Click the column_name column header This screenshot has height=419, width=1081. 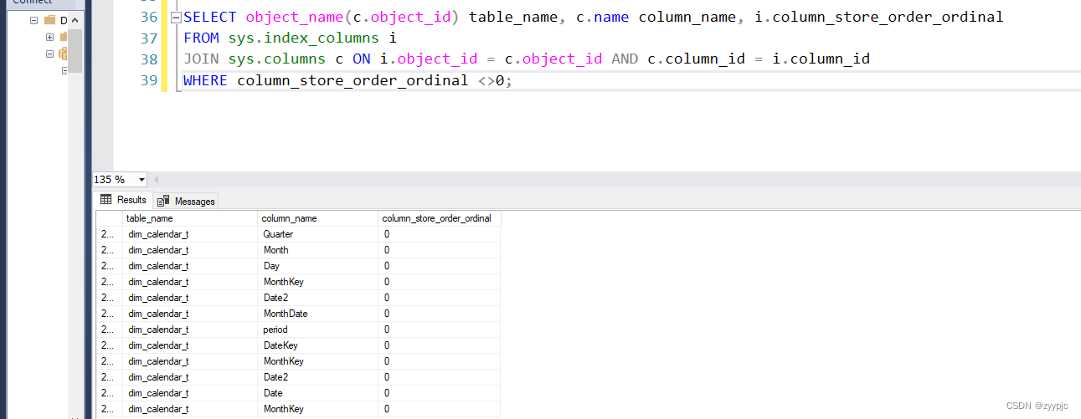tap(317, 218)
